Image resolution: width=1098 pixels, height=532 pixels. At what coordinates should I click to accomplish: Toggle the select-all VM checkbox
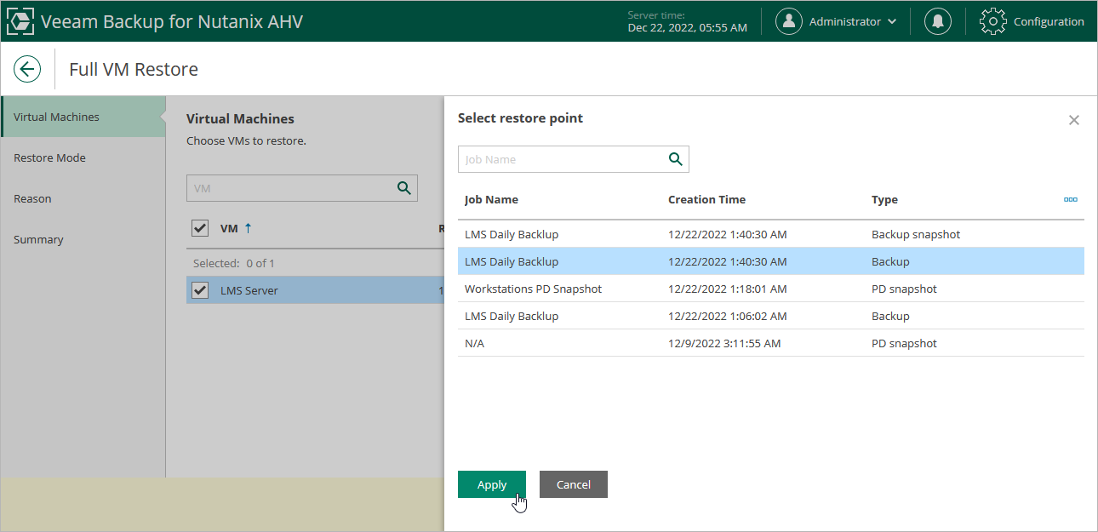tap(200, 228)
